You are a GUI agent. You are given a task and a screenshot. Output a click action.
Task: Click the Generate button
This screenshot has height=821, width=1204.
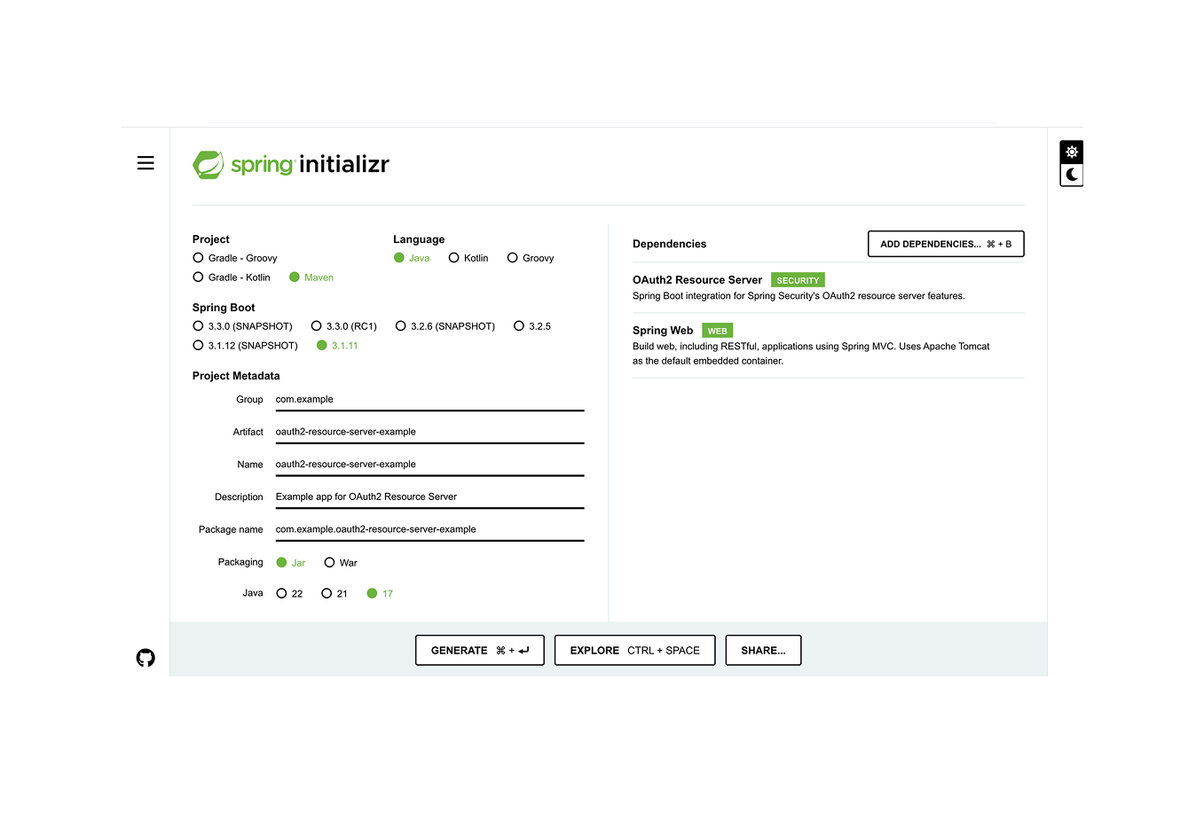pos(480,650)
